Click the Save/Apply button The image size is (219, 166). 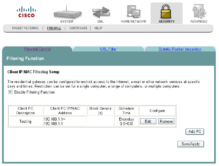tap(190, 144)
